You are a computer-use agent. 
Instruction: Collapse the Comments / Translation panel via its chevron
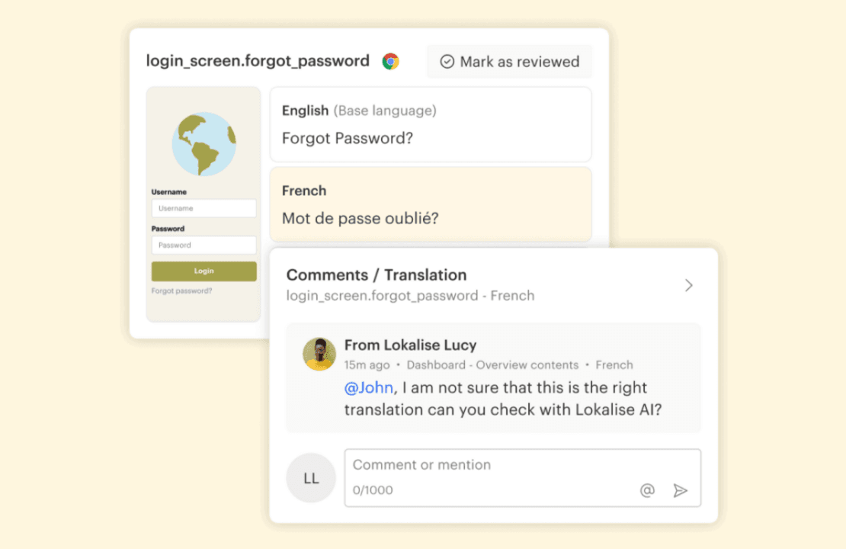click(x=689, y=285)
